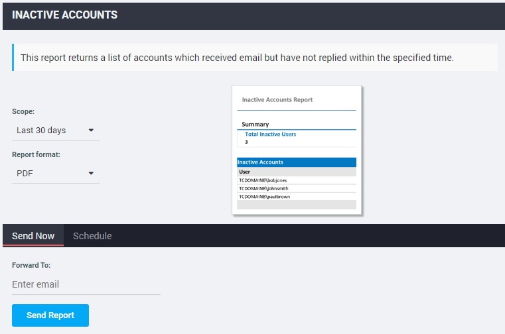Click the blue Inactive Accounts table header

[x=297, y=162]
